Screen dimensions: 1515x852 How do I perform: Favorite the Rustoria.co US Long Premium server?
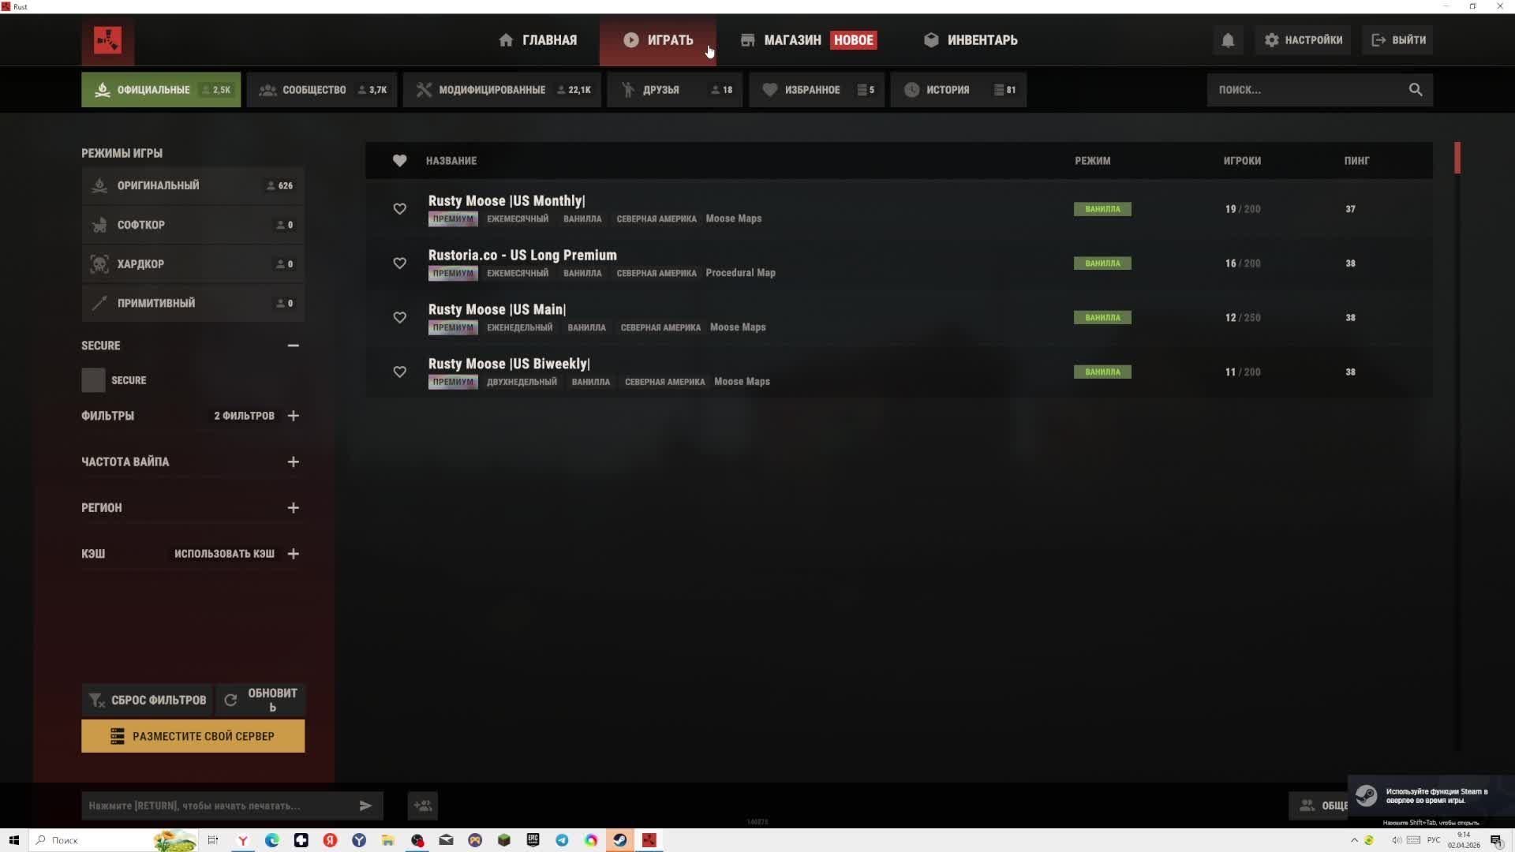point(400,263)
